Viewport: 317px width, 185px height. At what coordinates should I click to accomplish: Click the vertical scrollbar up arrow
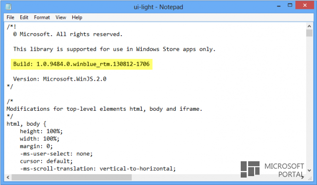[309, 26]
